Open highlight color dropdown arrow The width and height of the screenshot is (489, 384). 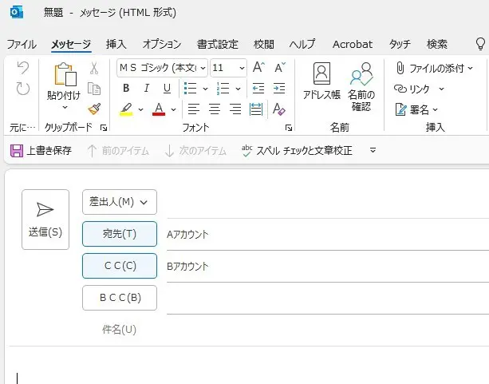coord(140,109)
